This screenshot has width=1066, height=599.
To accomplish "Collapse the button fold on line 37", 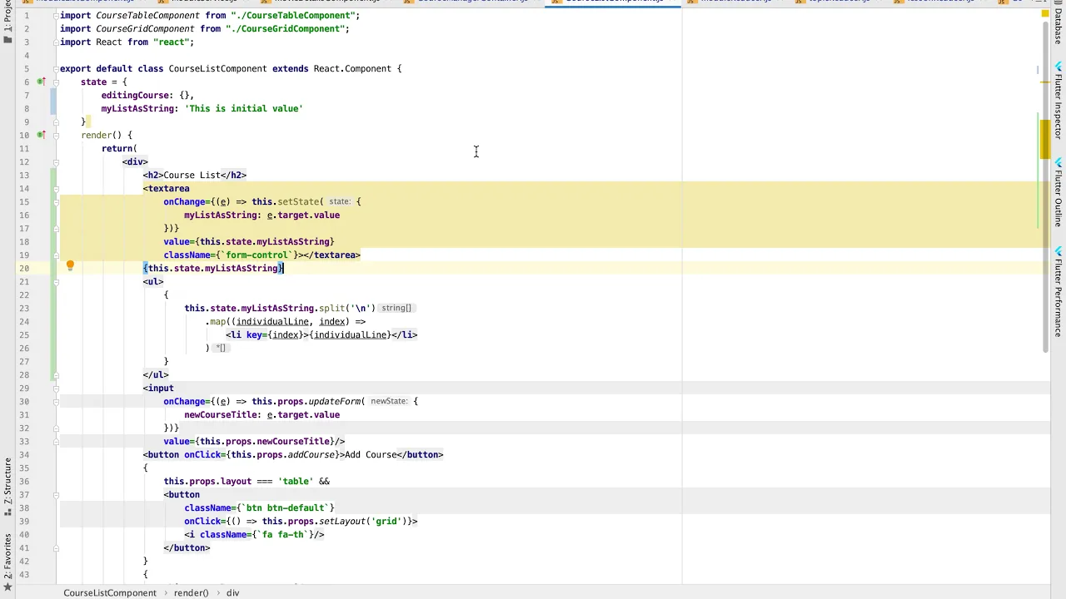I will (x=56, y=494).
